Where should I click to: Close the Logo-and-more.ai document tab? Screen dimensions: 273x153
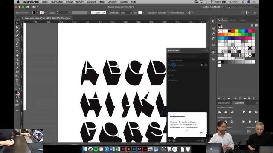pos(23,18)
